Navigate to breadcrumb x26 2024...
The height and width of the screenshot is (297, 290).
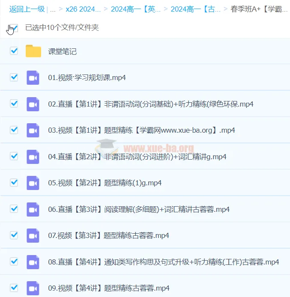coord(83,9)
